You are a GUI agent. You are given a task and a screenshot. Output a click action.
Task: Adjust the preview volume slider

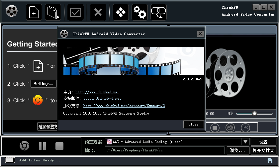point(254,114)
